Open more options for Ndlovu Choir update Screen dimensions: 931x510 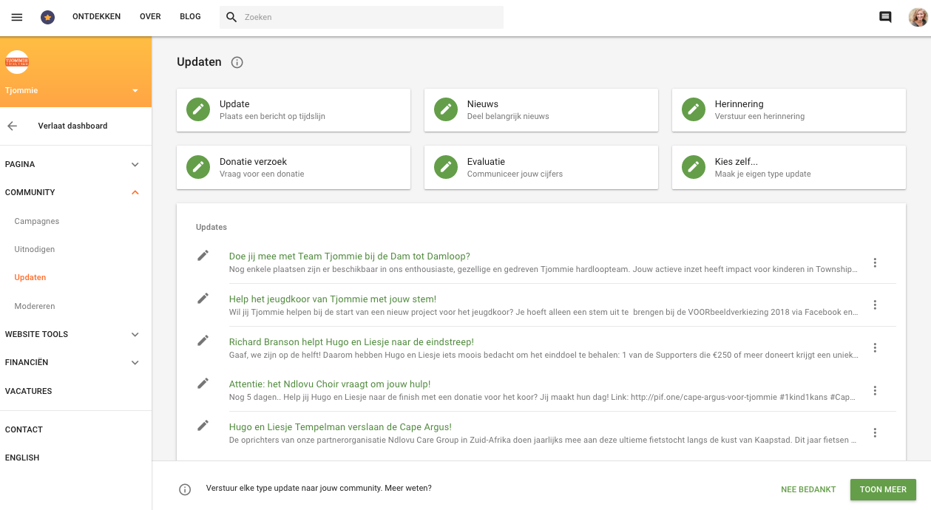click(875, 390)
